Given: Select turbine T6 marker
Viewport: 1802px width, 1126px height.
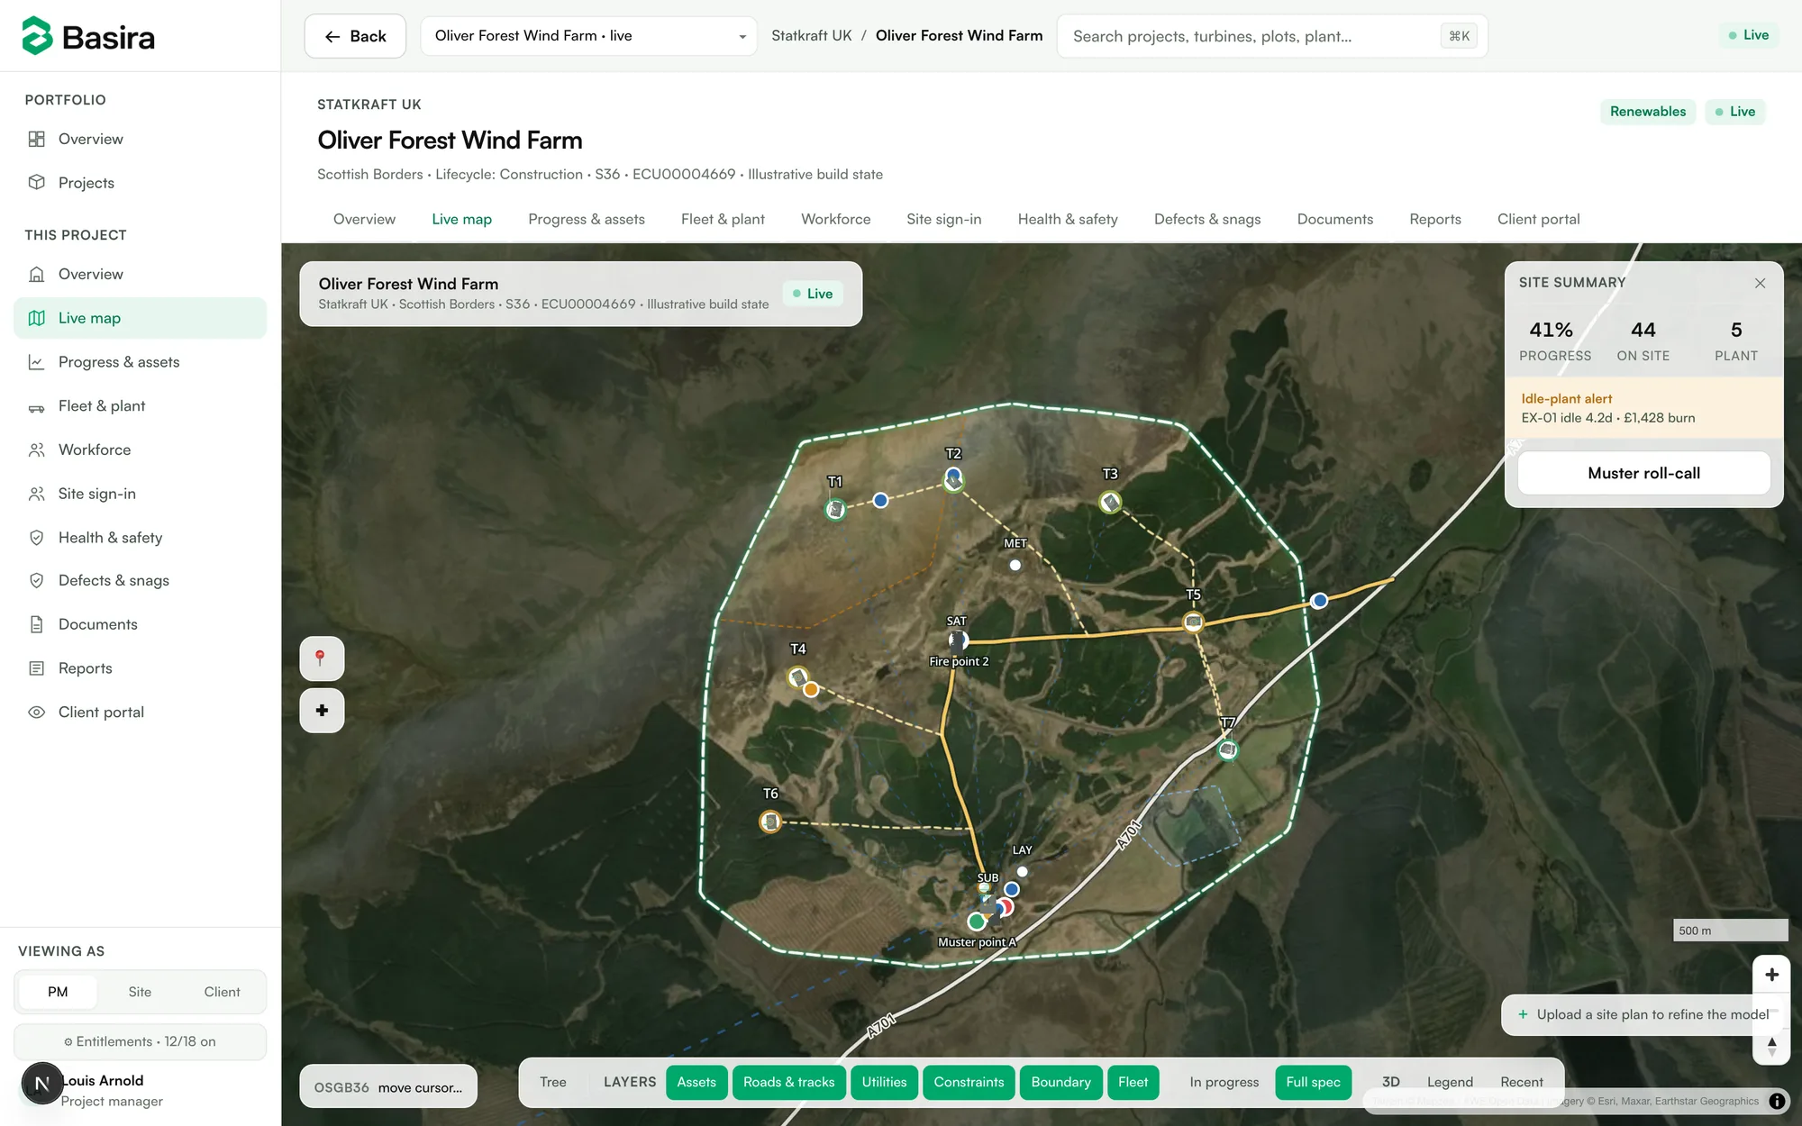Looking at the screenshot, I should click(769, 822).
